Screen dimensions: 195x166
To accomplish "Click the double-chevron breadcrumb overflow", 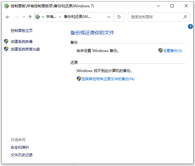I will (43, 17).
